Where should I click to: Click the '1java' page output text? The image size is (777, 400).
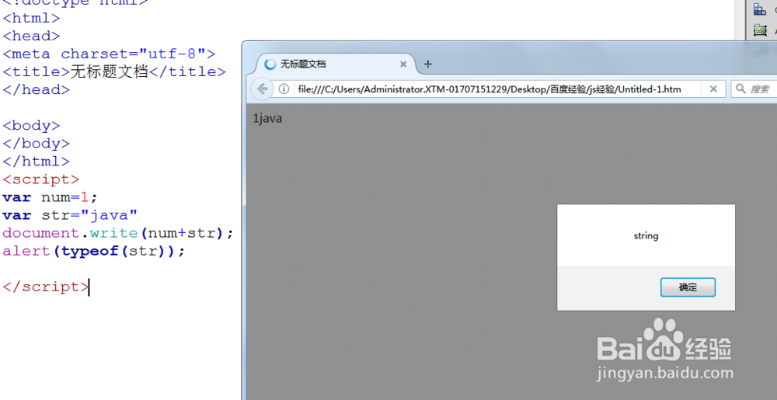coord(267,119)
